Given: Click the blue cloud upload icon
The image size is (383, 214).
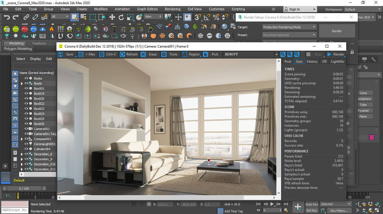Looking at the screenshot, I should 43,29.
